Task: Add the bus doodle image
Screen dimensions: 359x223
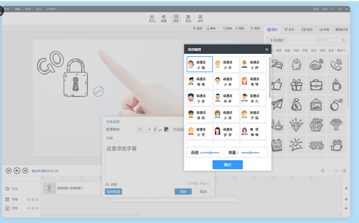Action: 316,145
